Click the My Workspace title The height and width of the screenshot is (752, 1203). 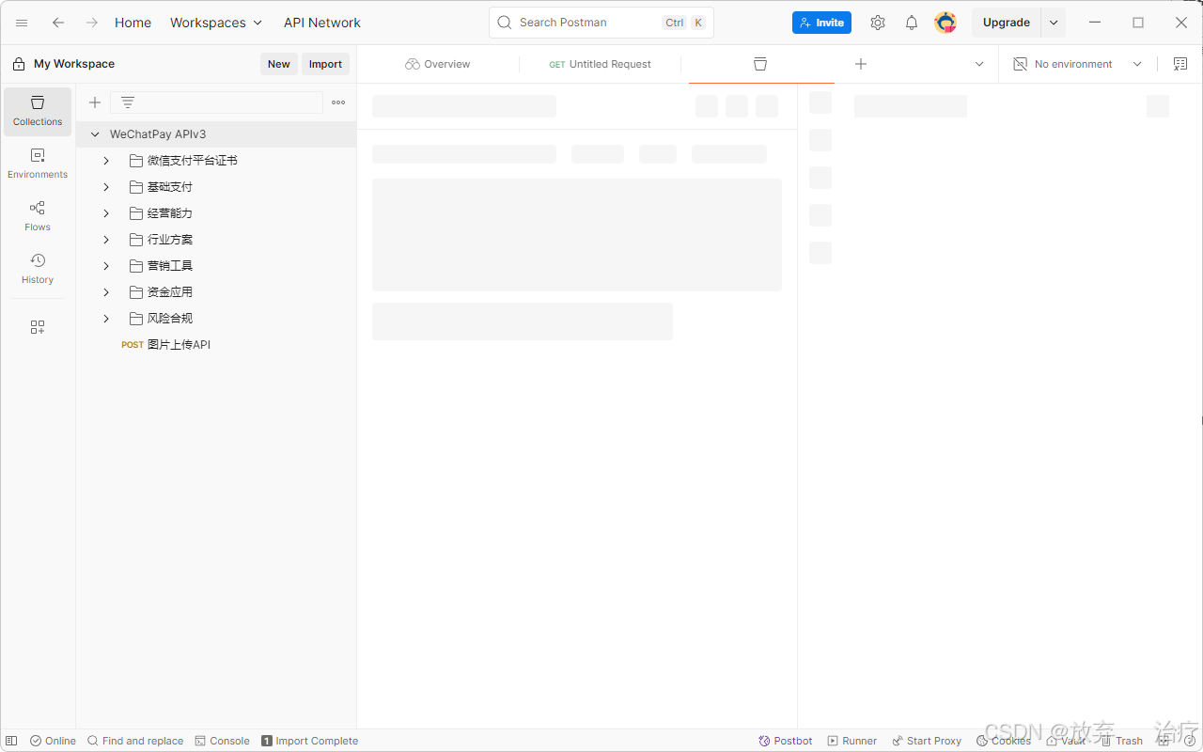pyautogui.click(x=74, y=64)
